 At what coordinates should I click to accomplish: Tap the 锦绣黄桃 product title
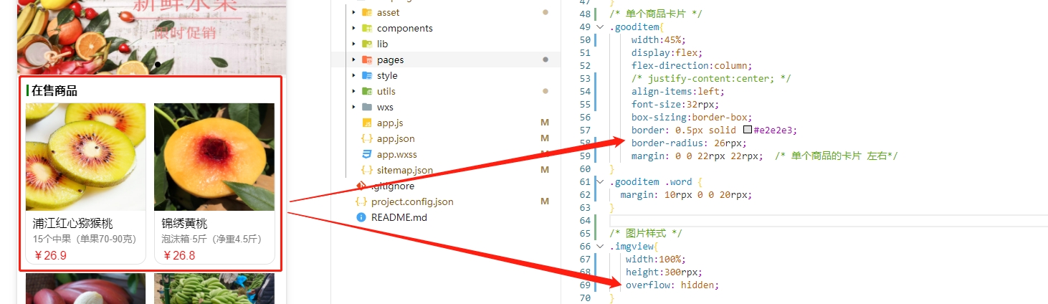[x=184, y=224]
